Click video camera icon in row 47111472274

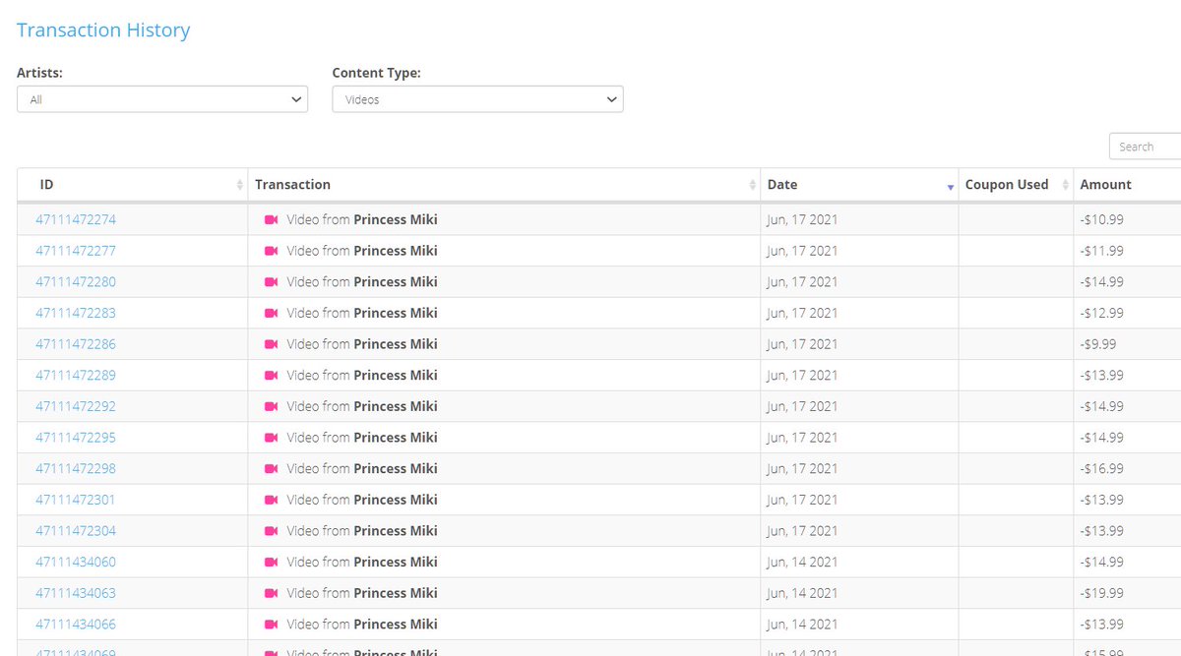point(272,219)
